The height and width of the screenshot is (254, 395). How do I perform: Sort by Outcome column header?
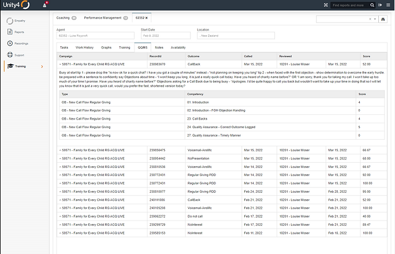tap(214, 56)
